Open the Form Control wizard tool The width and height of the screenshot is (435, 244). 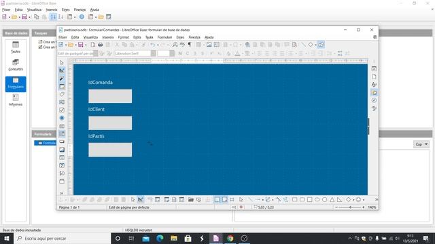pyautogui.click(x=62, y=79)
